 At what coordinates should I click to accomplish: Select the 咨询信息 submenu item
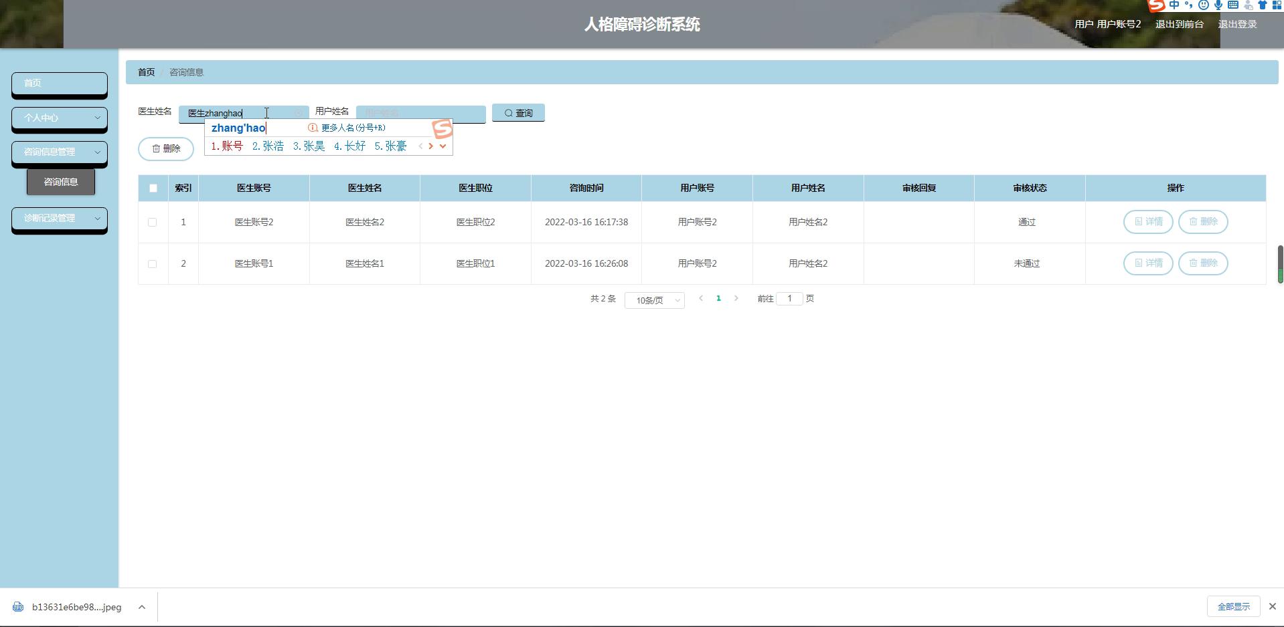[61, 182]
